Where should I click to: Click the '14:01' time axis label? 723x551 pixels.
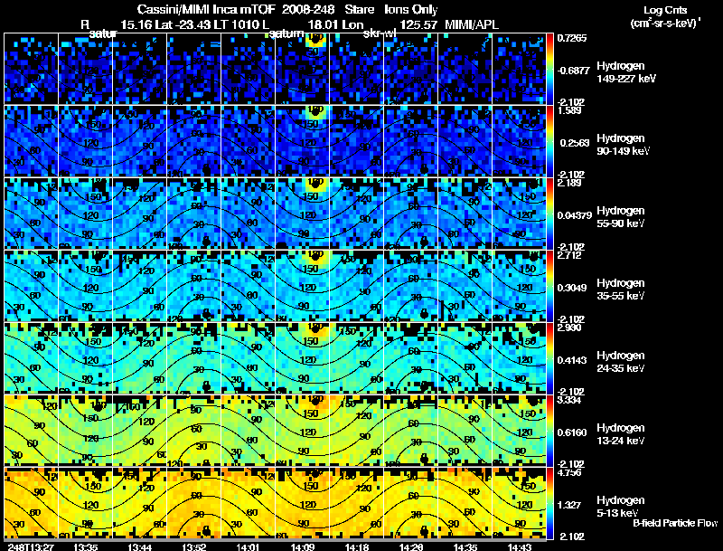coord(248,546)
